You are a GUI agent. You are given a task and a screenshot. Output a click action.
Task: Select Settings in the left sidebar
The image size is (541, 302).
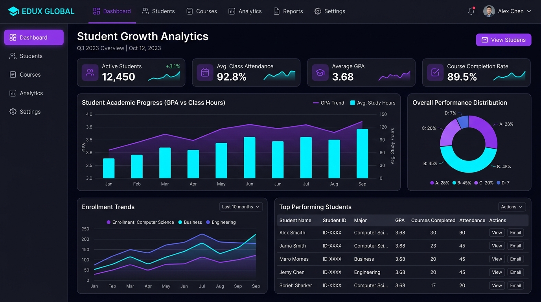click(34, 112)
